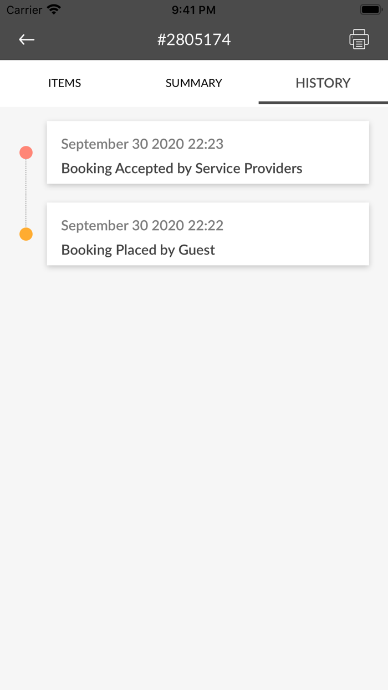This screenshot has height=690, width=388.
Task: Open the Booking Accepted history card
Action: pyautogui.click(x=208, y=153)
